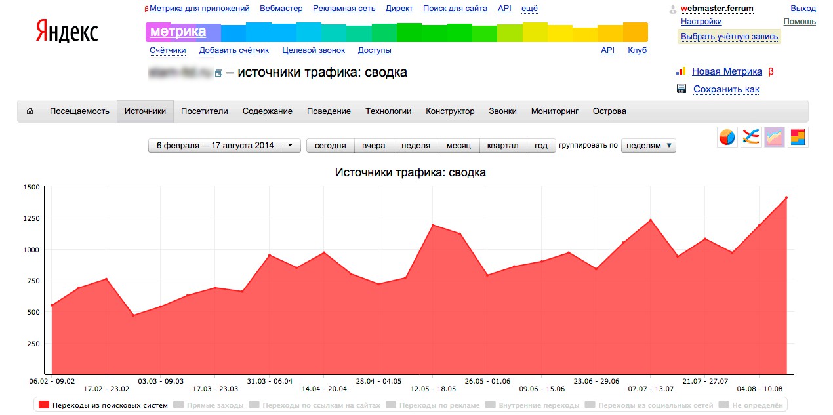Set period to 'год'

tap(541, 146)
